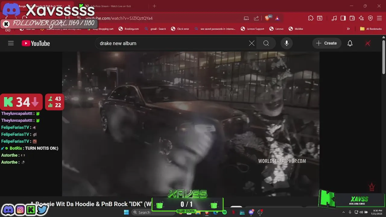Viewport: 386px width, 217px height.
Task: Share this page using the share icon
Action: 256,18
